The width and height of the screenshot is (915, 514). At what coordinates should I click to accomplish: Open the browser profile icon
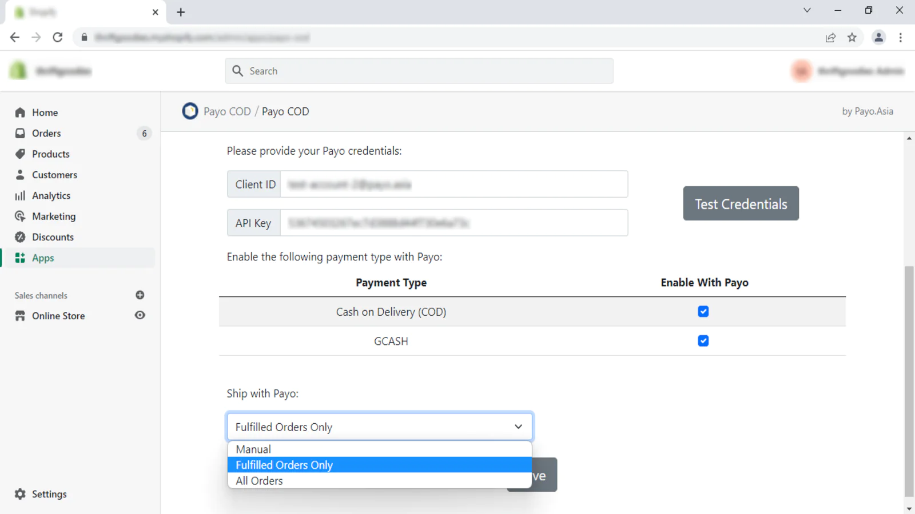click(879, 38)
